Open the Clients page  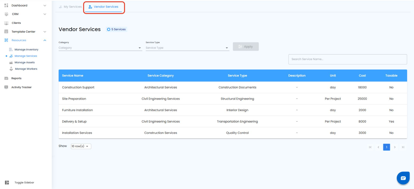pyautogui.click(x=16, y=23)
